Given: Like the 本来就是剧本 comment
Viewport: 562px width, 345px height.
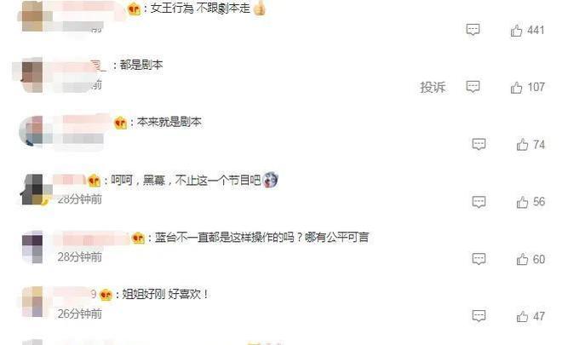Looking at the screenshot, I should (522, 145).
